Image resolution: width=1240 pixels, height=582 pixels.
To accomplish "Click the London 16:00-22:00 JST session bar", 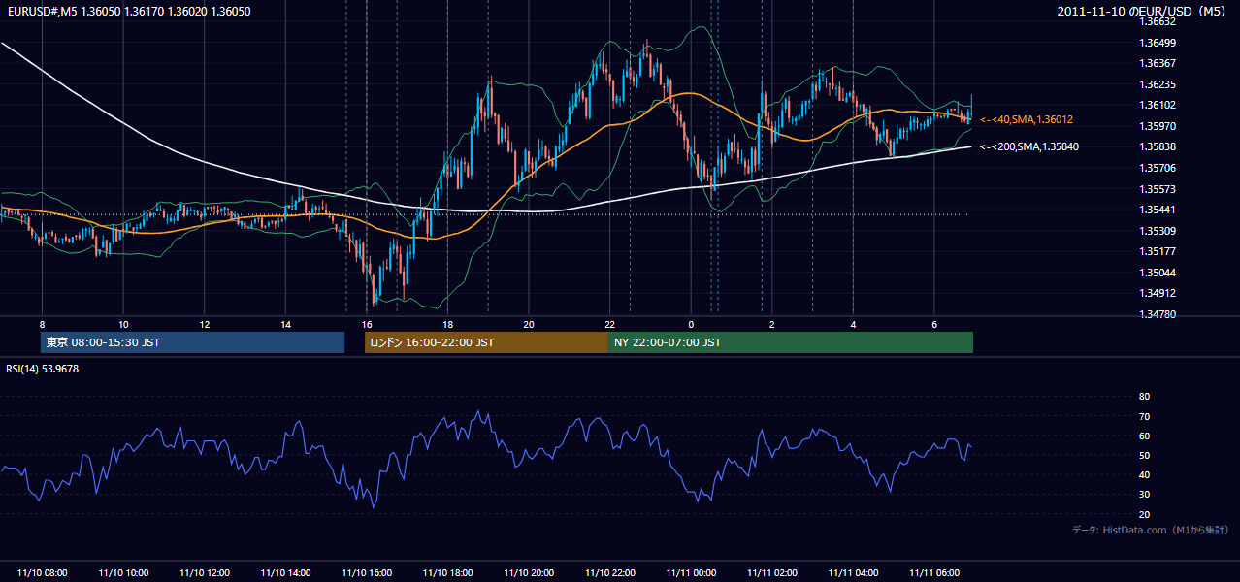I will 486,342.
